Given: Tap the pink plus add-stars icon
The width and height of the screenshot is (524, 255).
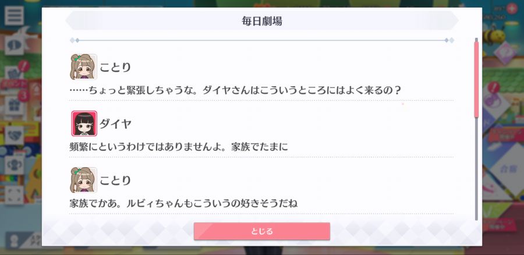Looking at the screenshot, I should coord(512,9).
